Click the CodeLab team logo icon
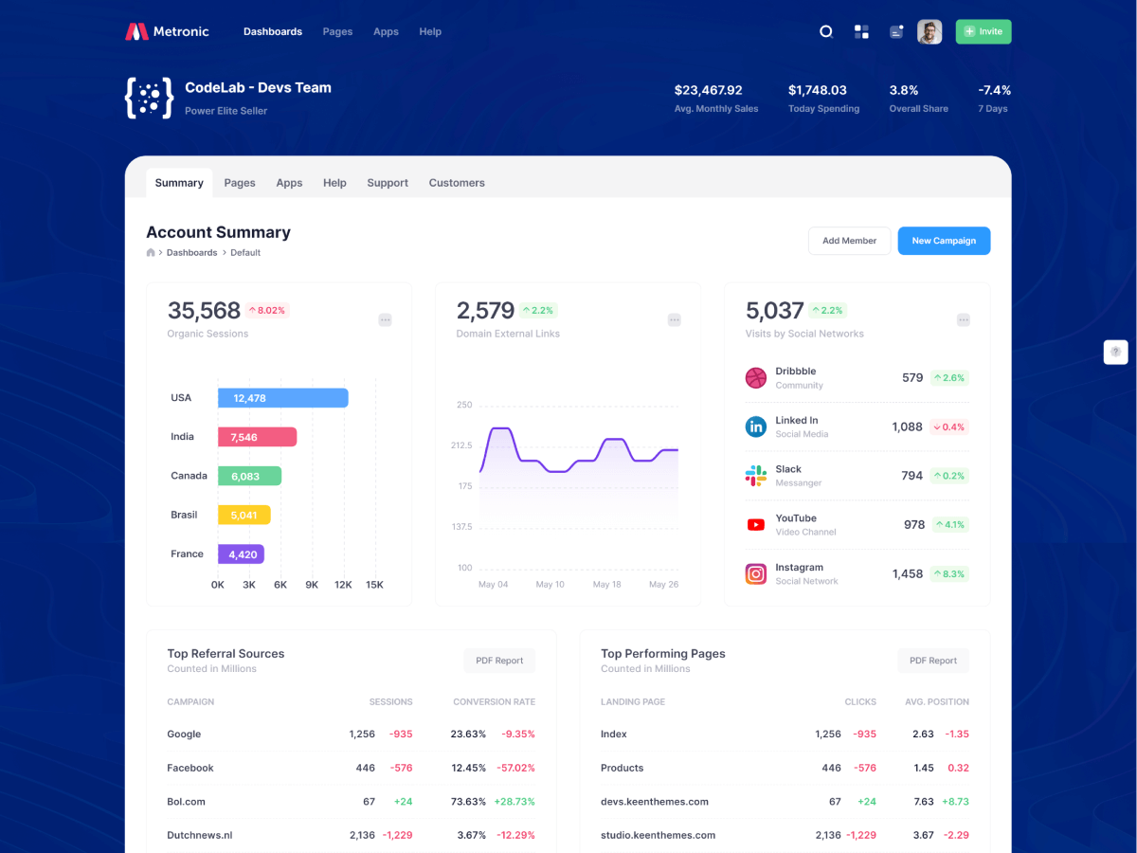The image size is (1137, 853). pos(150,98)
